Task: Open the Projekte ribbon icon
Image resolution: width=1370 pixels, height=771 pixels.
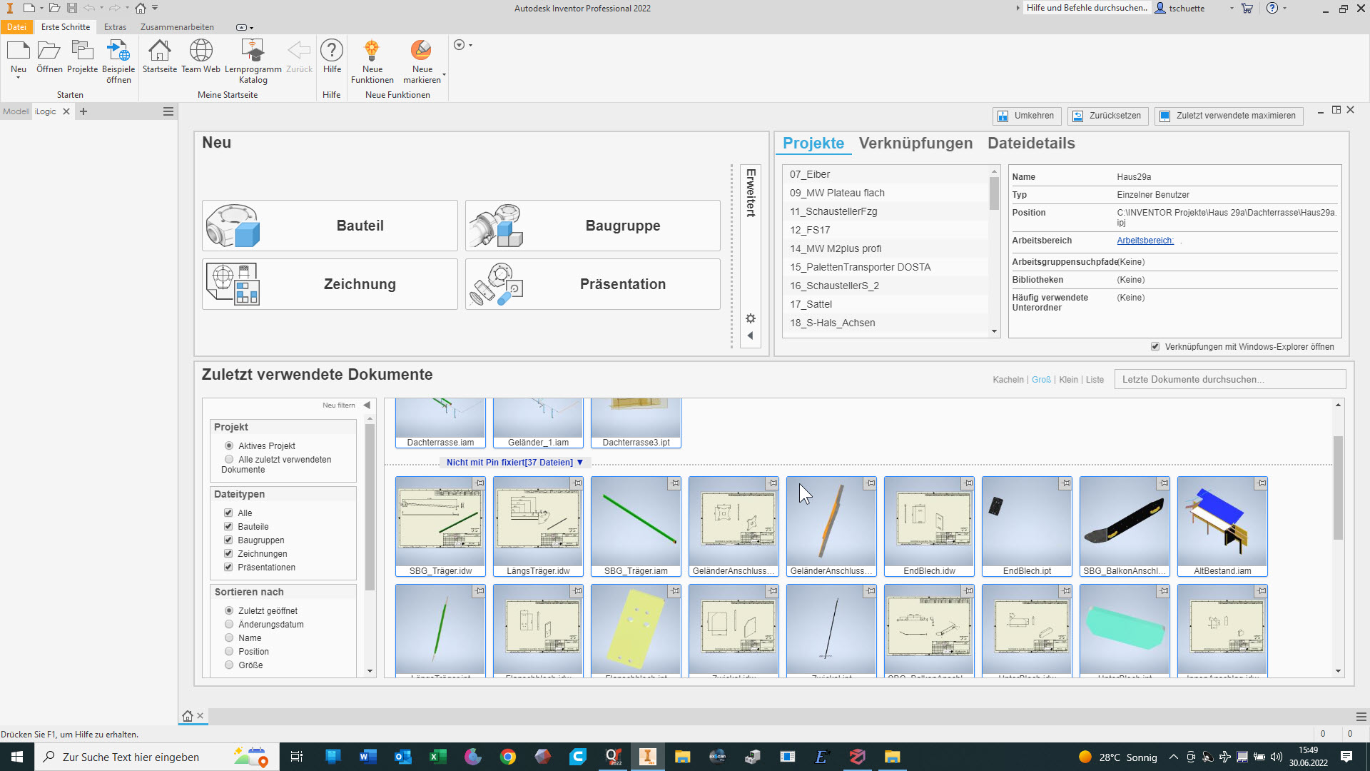Action: coord(82,51)
